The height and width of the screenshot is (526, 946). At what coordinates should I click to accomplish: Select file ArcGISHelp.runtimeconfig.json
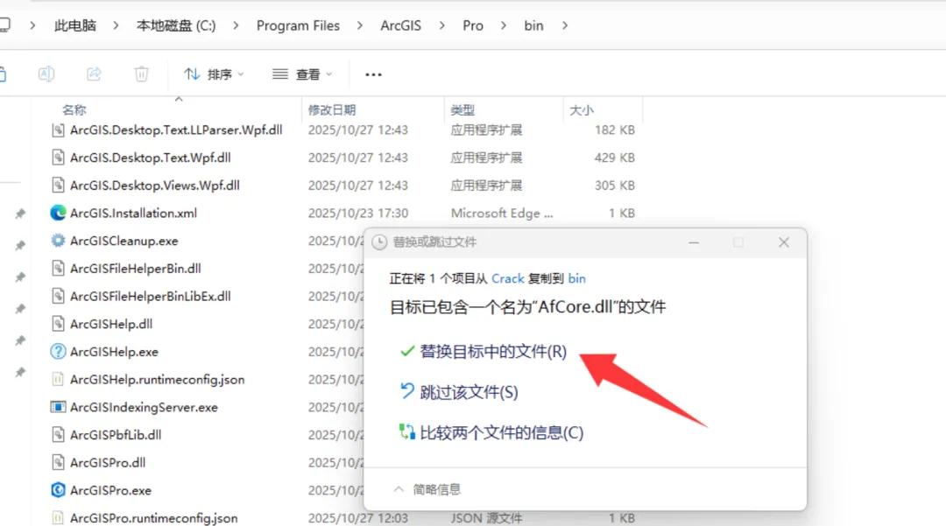pos(158,380)
